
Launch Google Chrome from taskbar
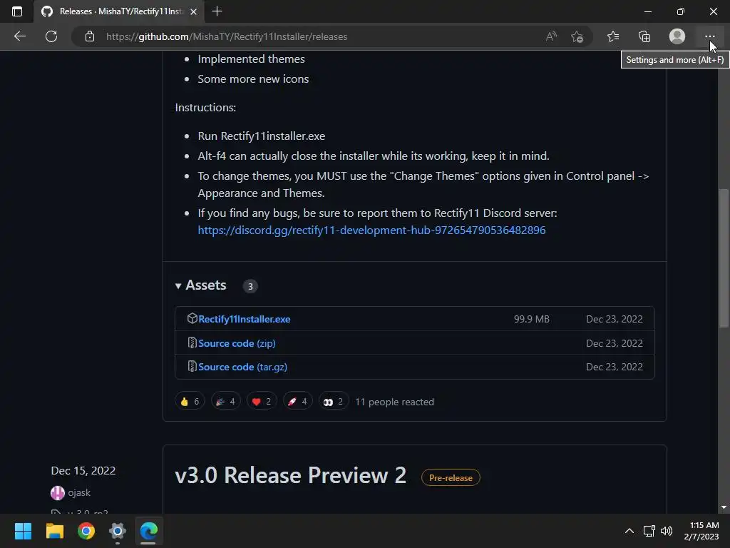pyautogui.click(x=86, y=531)
